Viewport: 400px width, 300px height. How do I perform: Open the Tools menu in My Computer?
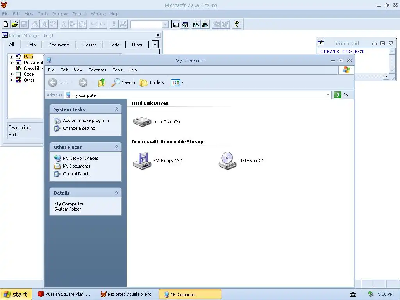(117, 70)
